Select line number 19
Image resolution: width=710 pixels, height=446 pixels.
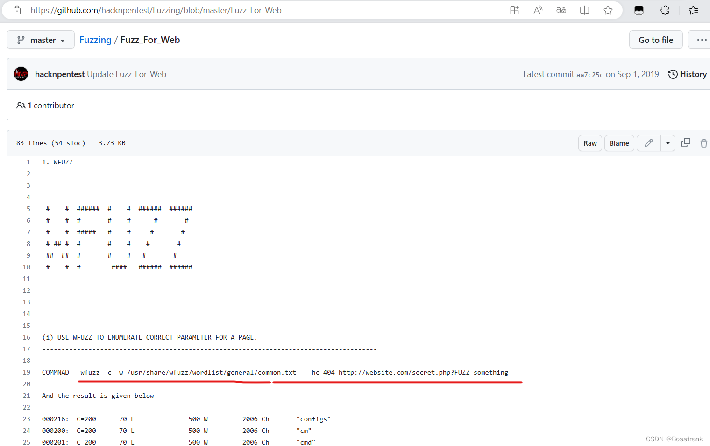pos(27,372)
